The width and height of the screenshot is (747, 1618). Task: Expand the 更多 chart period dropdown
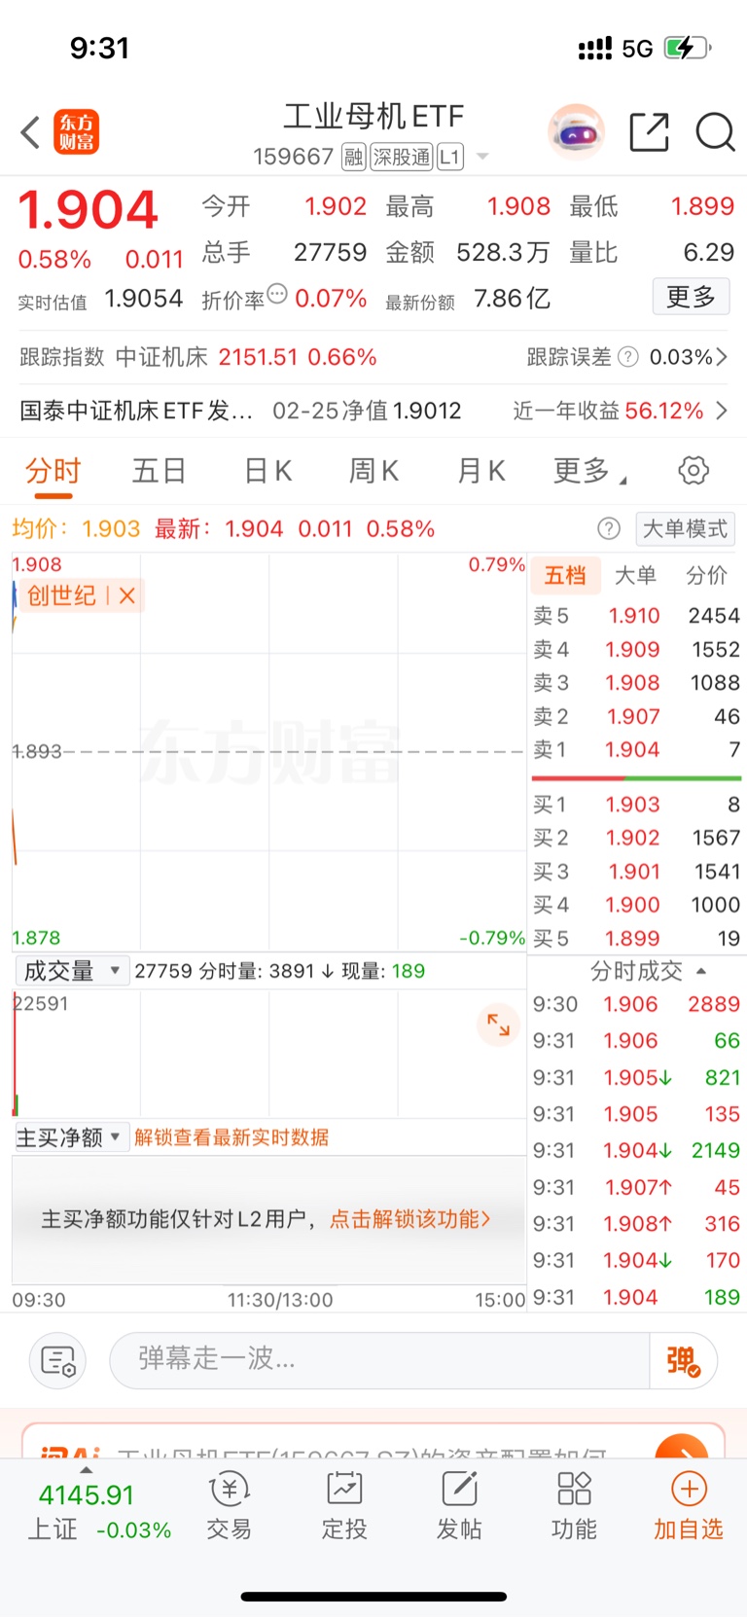click(x=590, y=471)
